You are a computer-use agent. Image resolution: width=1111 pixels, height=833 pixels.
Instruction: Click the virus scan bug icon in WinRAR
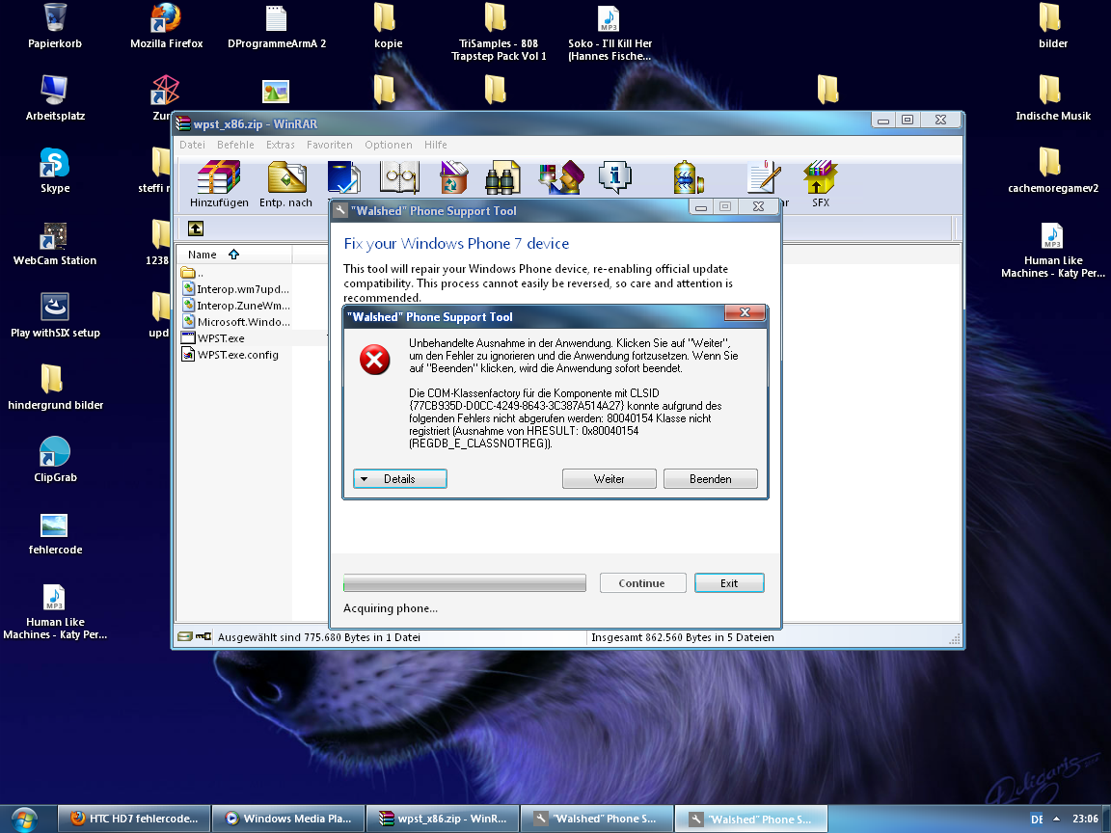click(688, 177)
